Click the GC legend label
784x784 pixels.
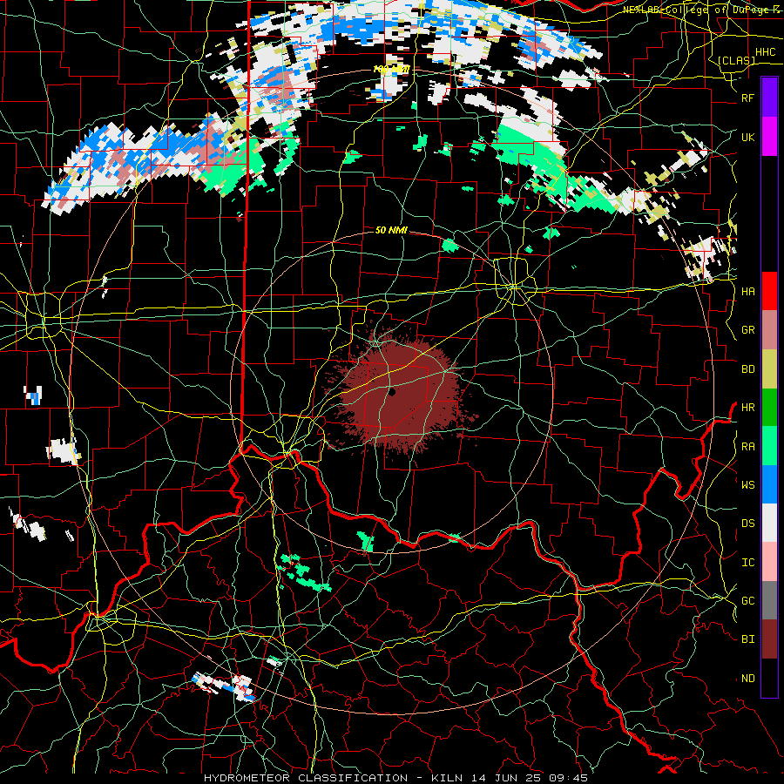[x=747, y=600]
